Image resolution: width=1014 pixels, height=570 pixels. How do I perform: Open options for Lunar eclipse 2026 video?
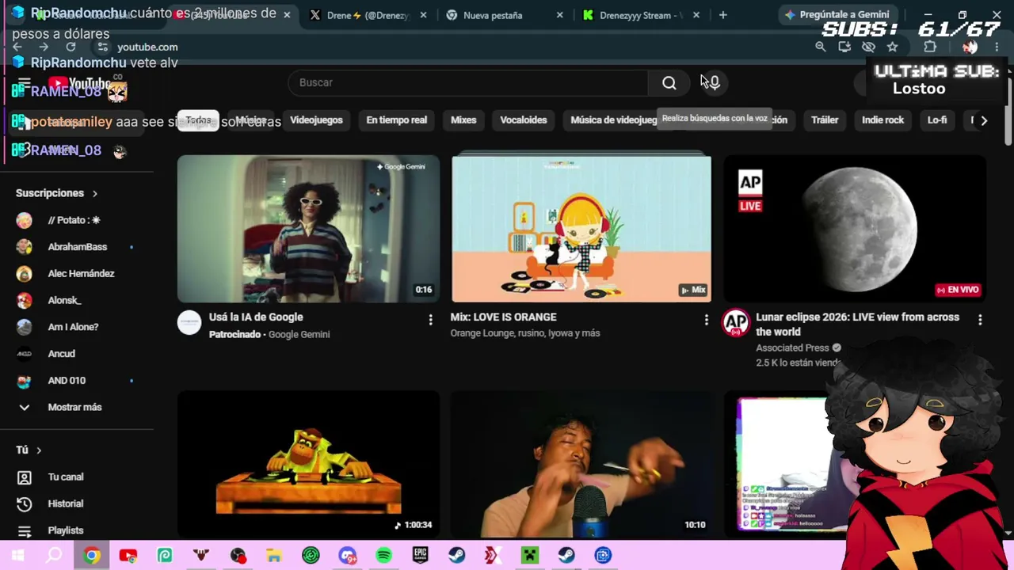coord(980,319)
